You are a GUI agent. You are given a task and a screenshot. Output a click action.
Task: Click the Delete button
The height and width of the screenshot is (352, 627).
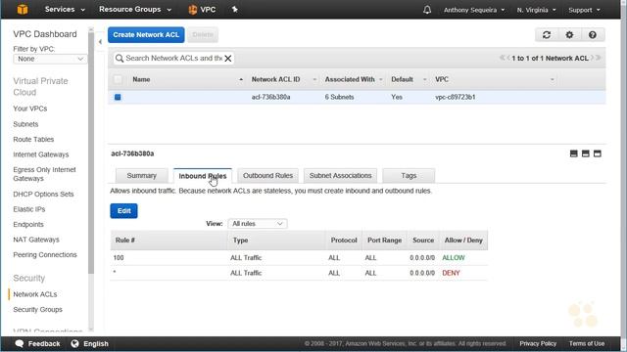(x=203, y=35)
